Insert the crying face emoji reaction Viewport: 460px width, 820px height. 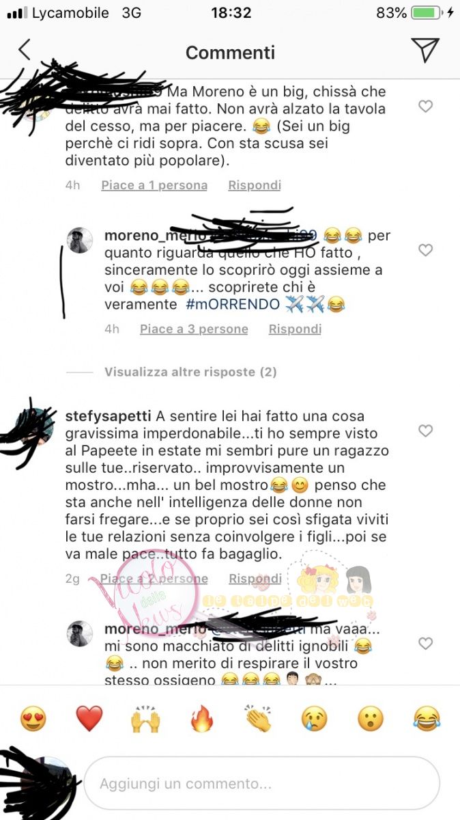point(315,719)
